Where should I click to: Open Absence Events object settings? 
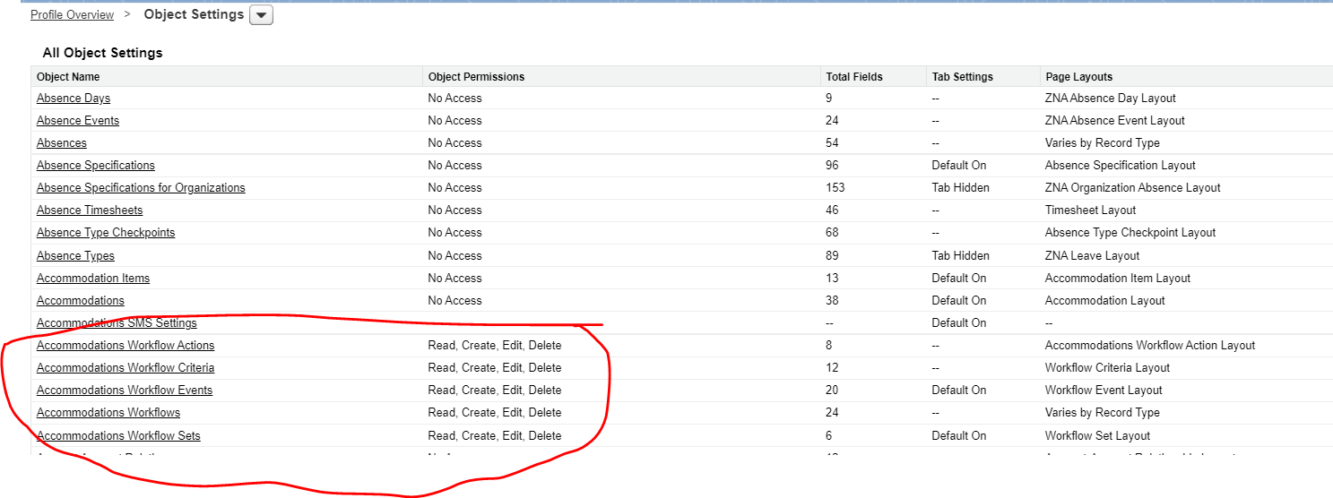coord(78,121)
